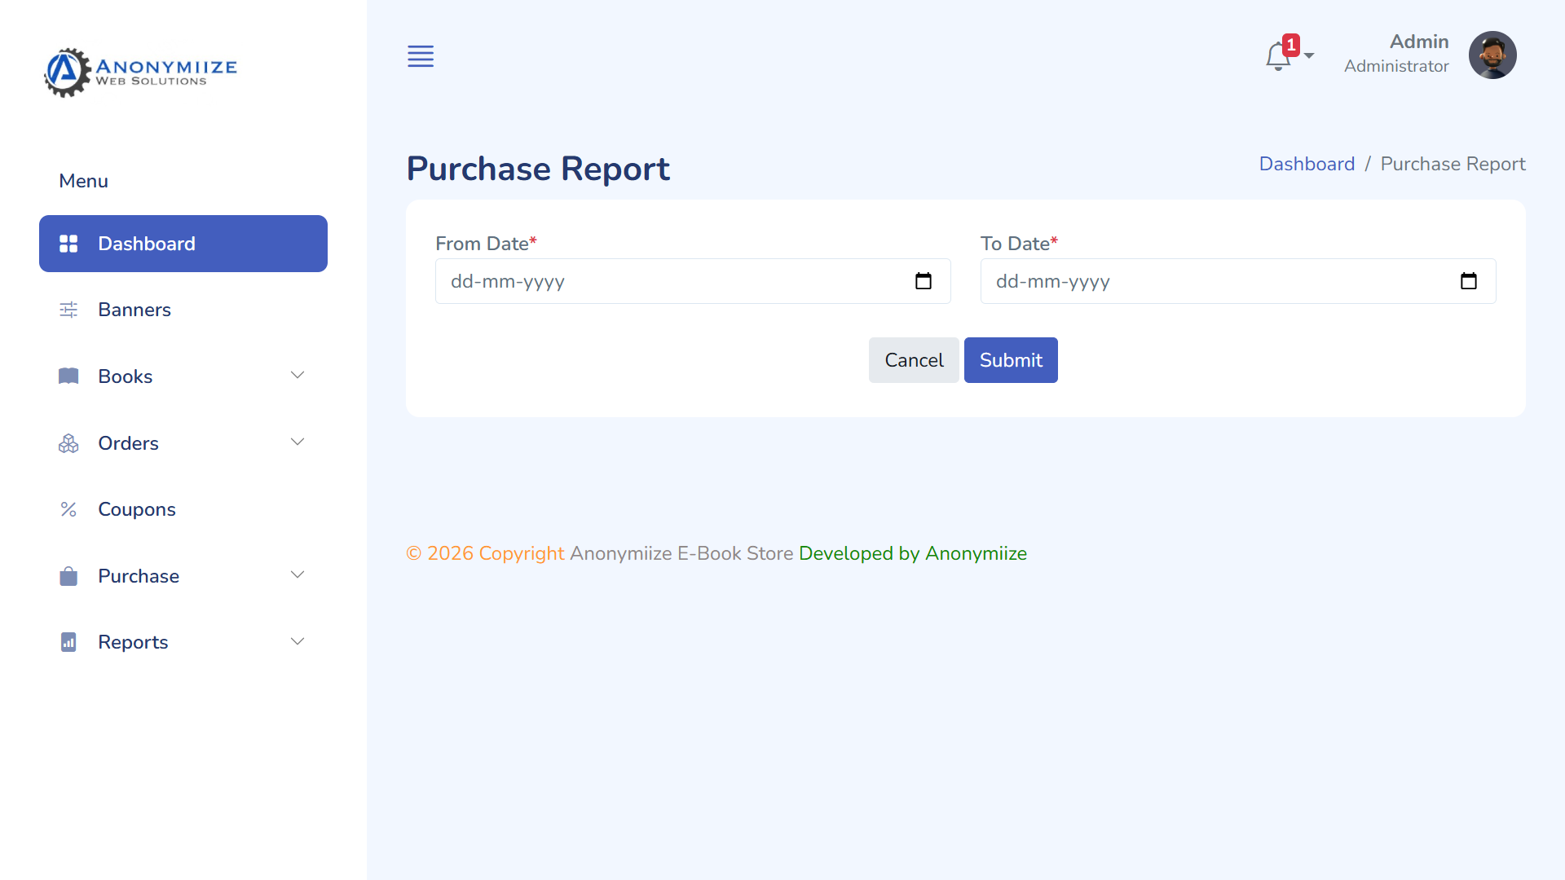This screenshot has height=880, width=1565.
Task: Select Dashboard in the sidebar menu
Action: click(183, 244)
